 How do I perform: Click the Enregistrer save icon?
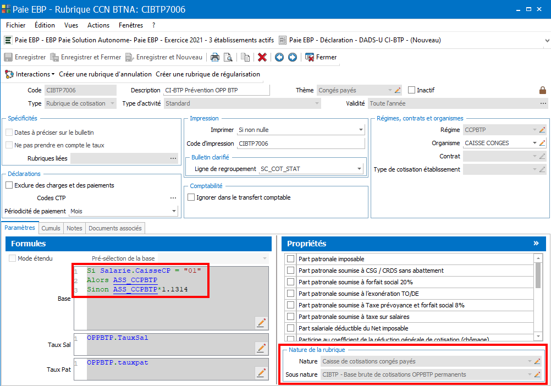pos(8,57)
